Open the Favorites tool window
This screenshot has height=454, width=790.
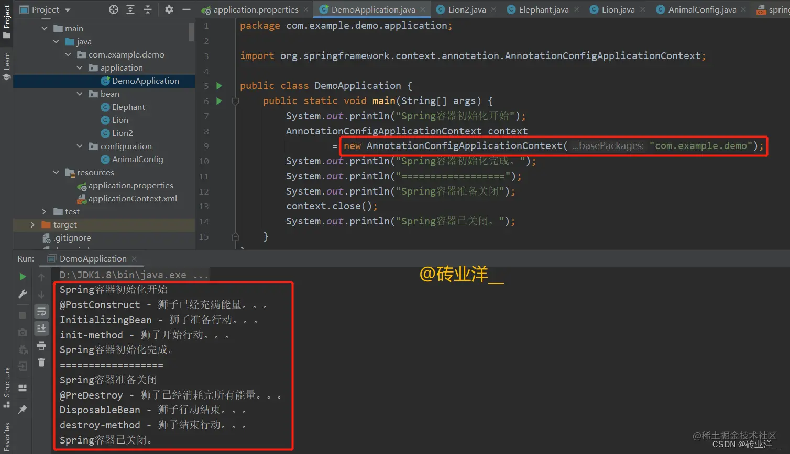[x=7, y=432]
